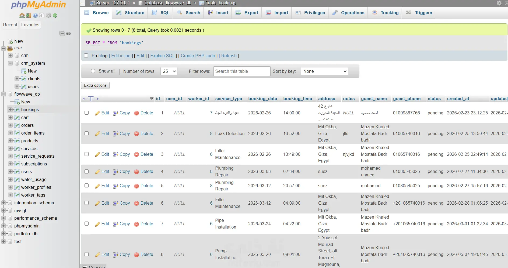Viewport: 508px width, 268px height.
Task: Expand the information_schema database node
Action: point(3,203)
